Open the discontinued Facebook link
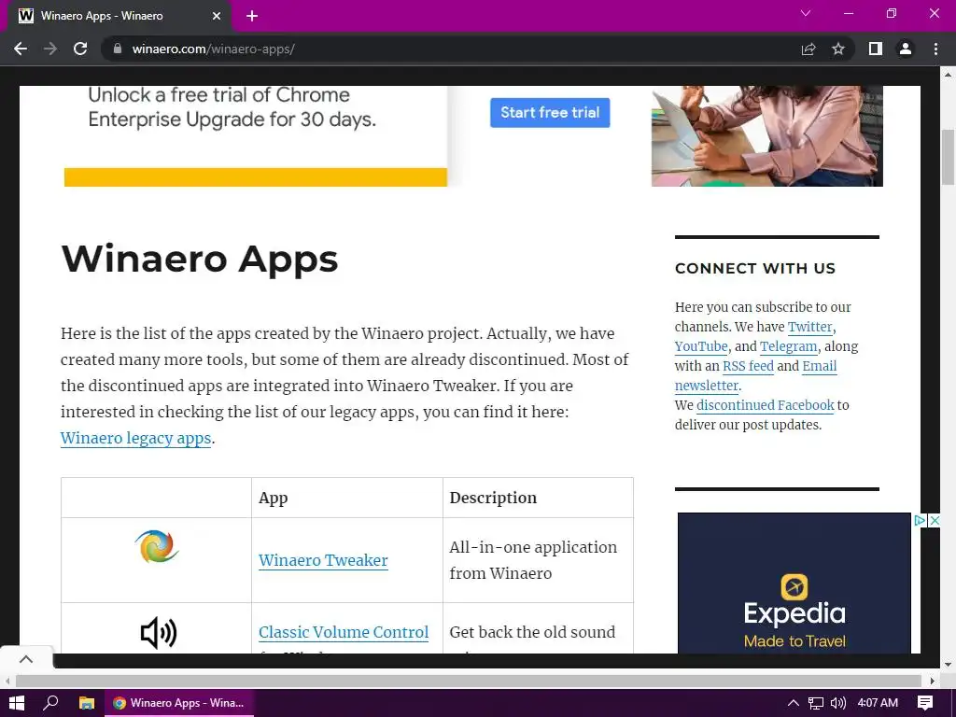Viewport: 956px width, 717px height. [766, 405]
